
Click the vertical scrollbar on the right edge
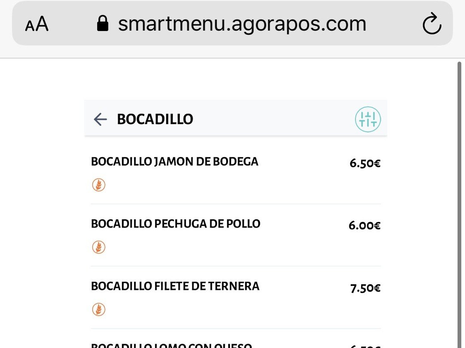point(459,205)
